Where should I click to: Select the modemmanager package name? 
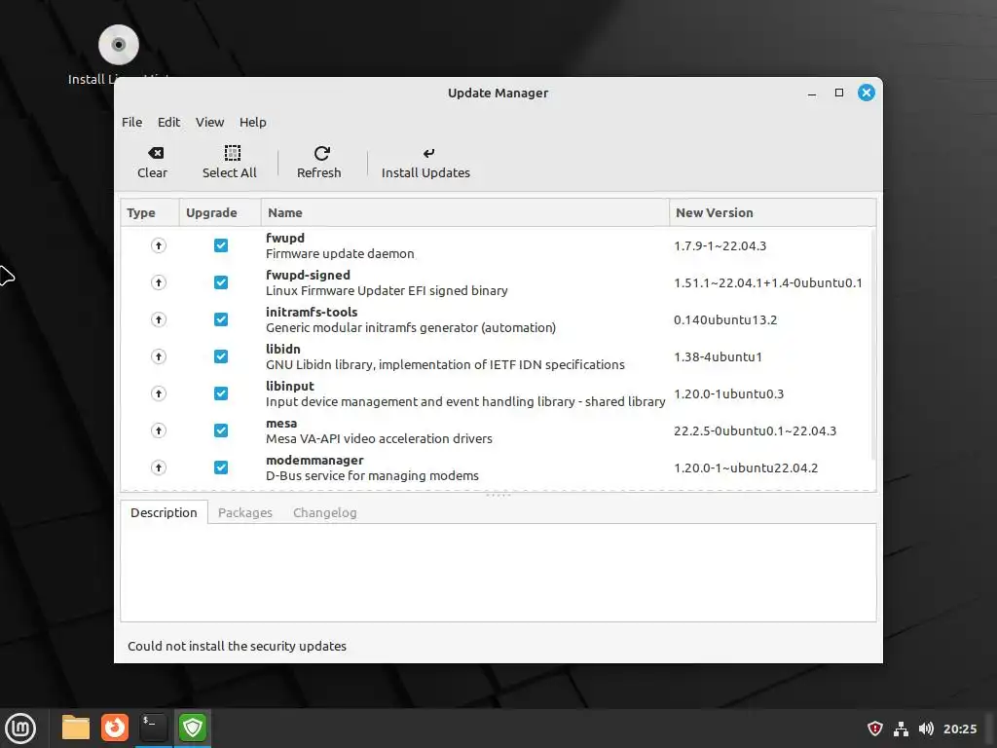point(314,460)
